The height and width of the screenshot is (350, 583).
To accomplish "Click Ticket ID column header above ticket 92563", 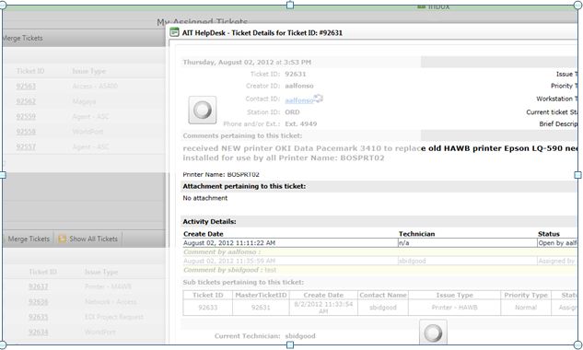I will coord(30,71).
